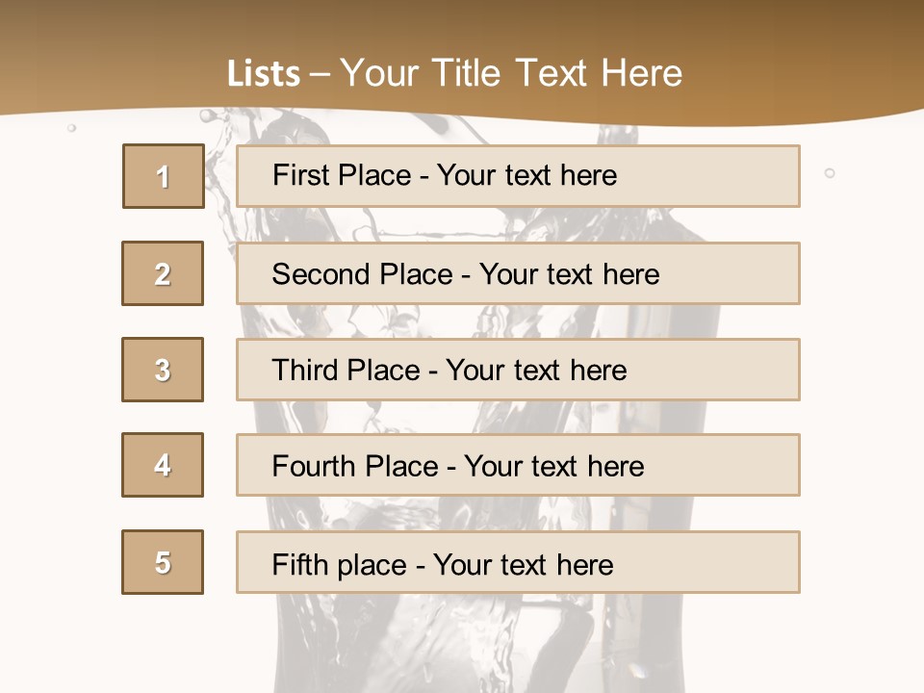924x693 pixels.
Task: Select the Third Place text box
Action: click(518, 370)
